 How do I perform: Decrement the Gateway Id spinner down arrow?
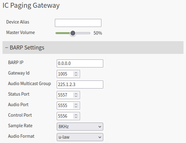76,76
